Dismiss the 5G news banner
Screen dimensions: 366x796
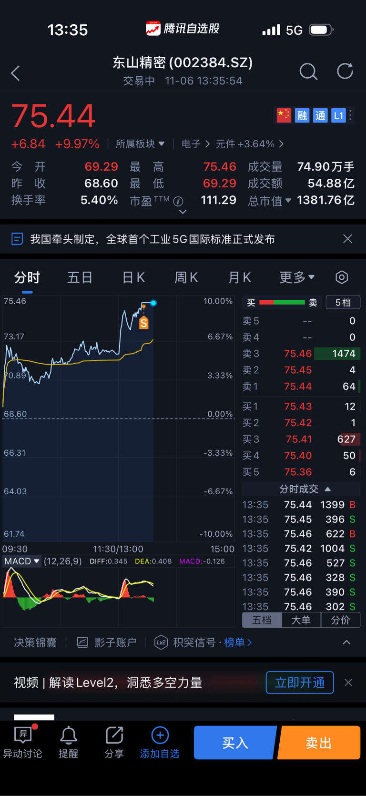[x=348, y=239]
